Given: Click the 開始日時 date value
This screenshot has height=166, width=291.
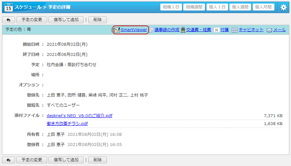Looking at the screenshot, I should tap(67, 44).
